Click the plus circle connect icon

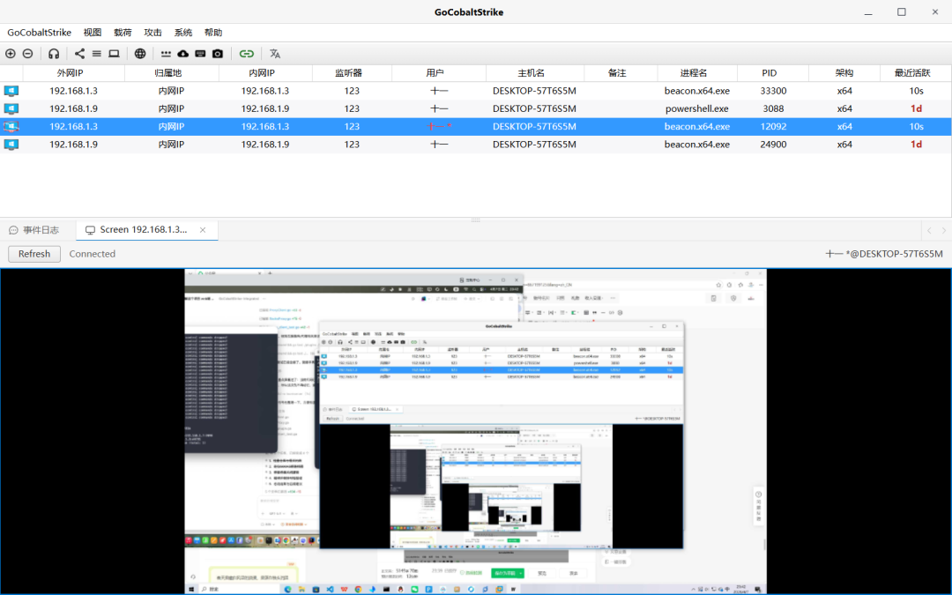tap(11, 54)
